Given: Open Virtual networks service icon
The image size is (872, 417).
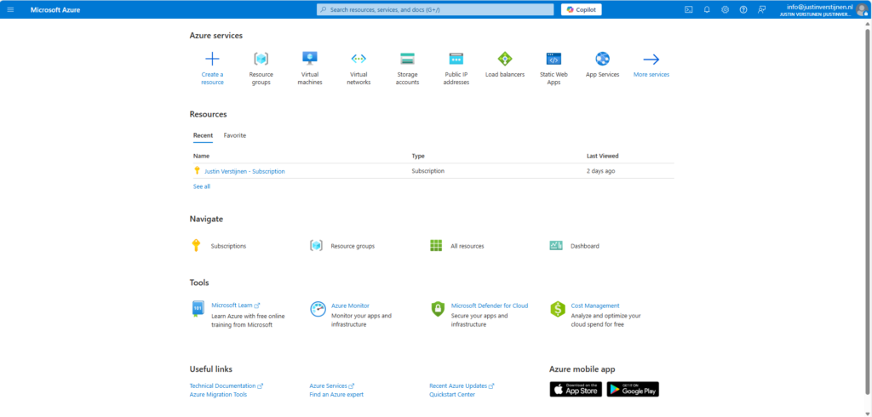Looking at the screenshot, I should point(359,60).
